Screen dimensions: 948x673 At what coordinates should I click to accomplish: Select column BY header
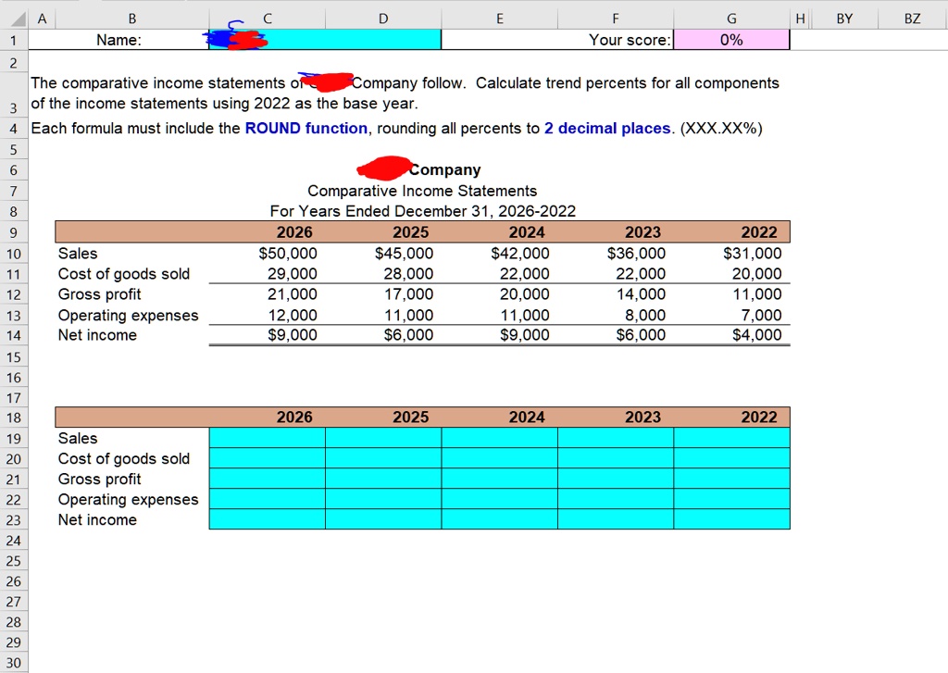pyautogui.click(x=844, y=19)
